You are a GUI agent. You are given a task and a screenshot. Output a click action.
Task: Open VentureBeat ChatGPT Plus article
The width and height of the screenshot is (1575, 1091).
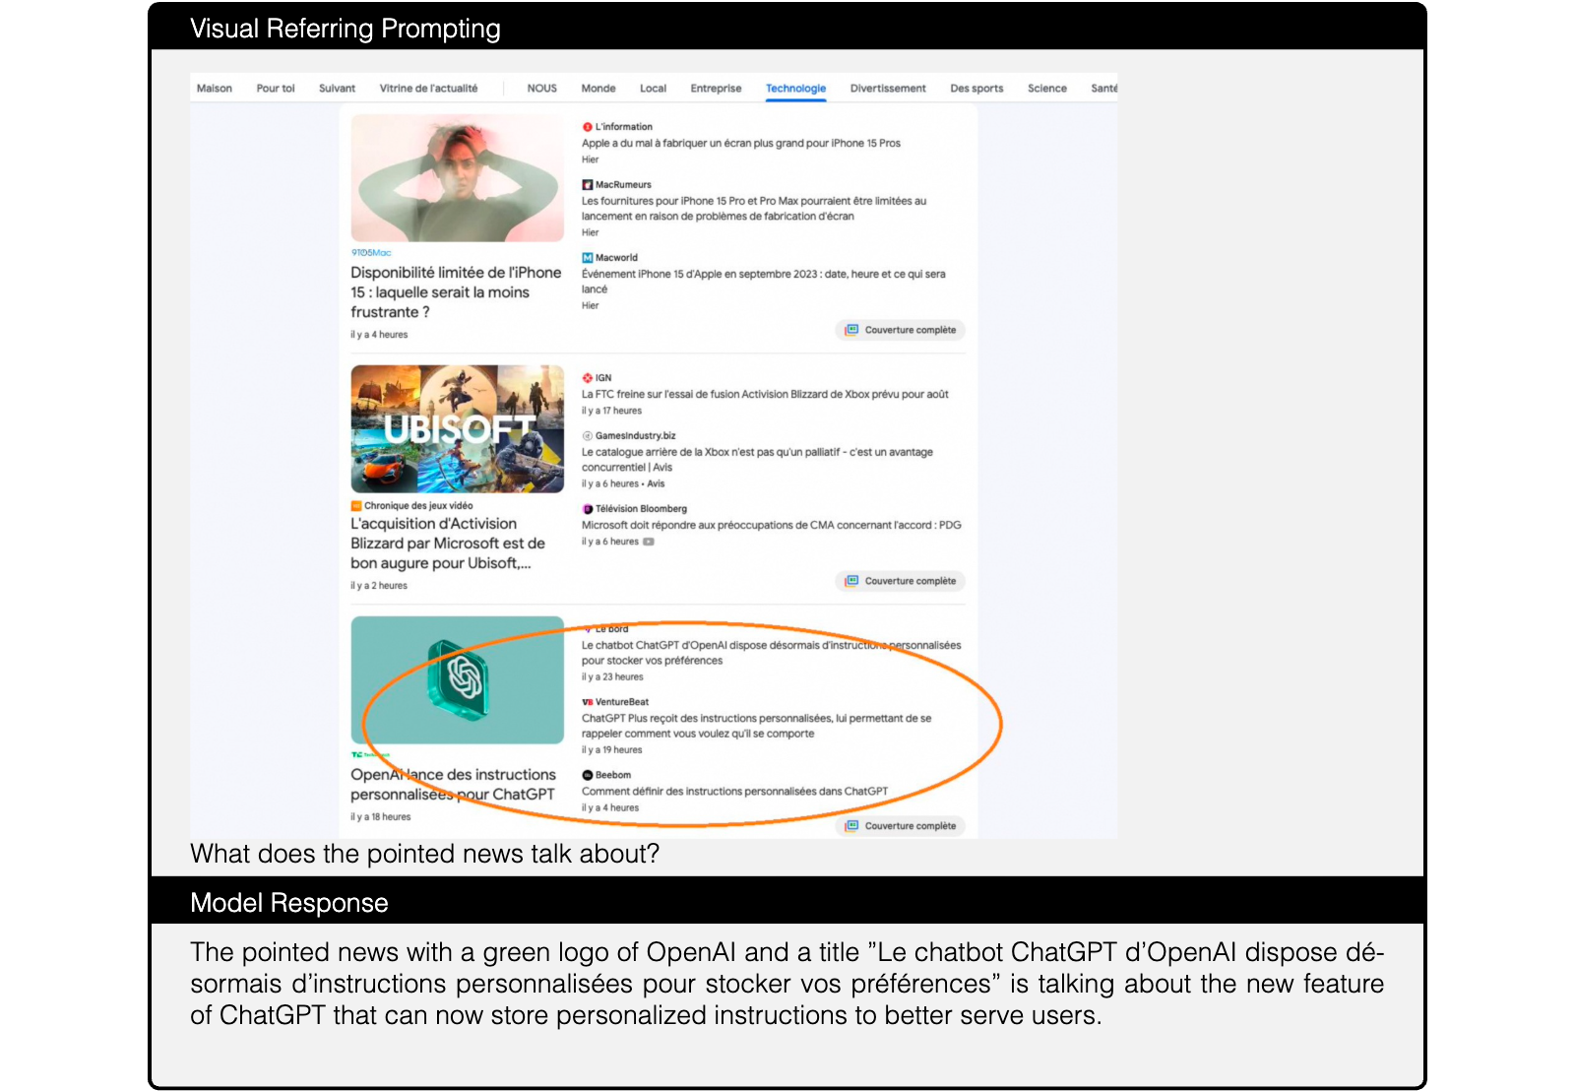[x=756, y=726]
